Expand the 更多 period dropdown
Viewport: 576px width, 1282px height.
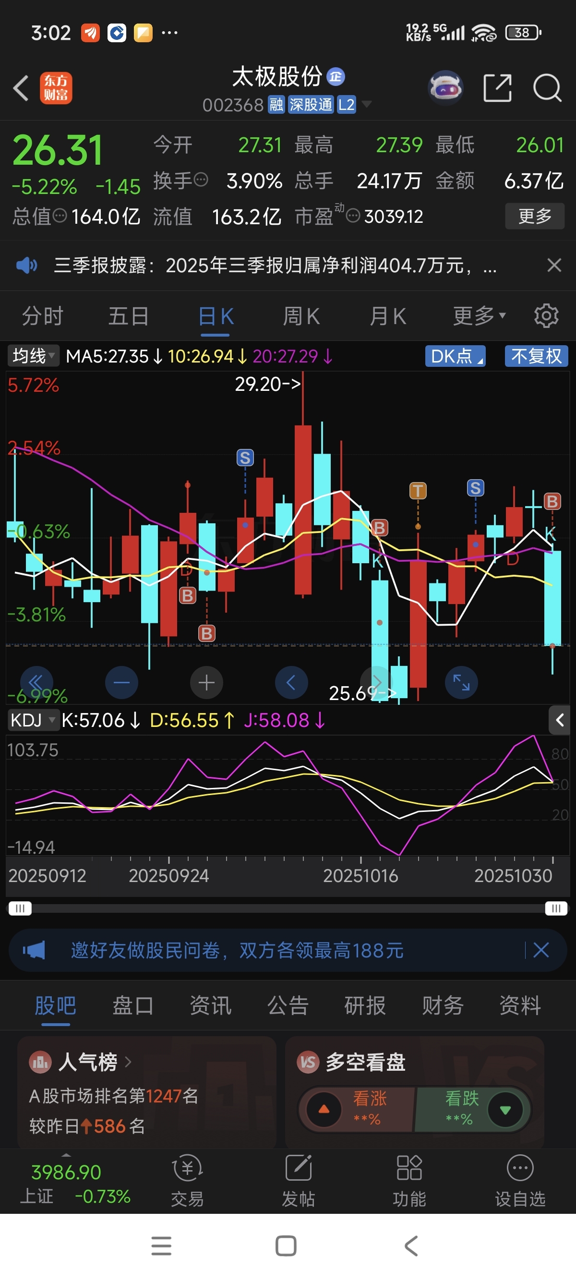[x=479, y=315]
